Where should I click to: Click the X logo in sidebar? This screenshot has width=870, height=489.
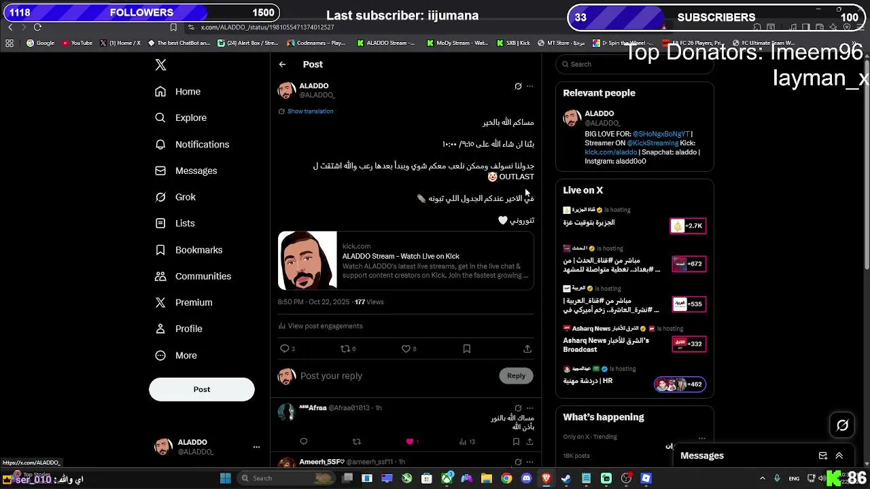coord(160,65)
